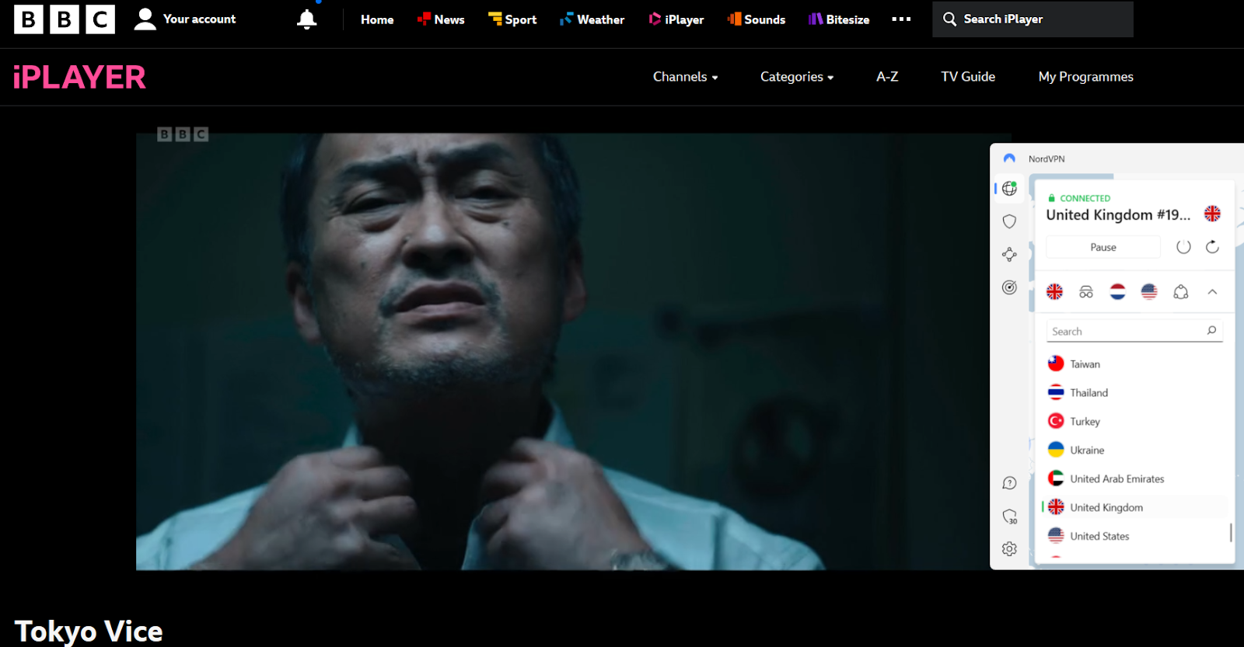Click the Tokyo Vice title
Image resolution: width=1244 pixels, height=647 pixels.
coord(89,631)
